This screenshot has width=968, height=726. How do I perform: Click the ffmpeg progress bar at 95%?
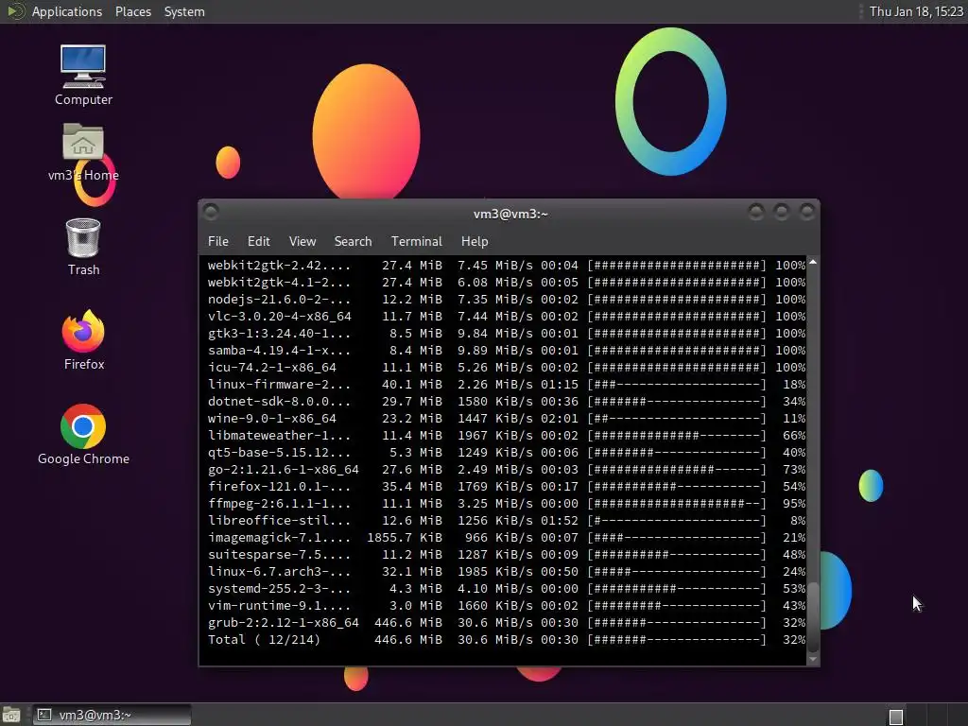coord(677,504)
